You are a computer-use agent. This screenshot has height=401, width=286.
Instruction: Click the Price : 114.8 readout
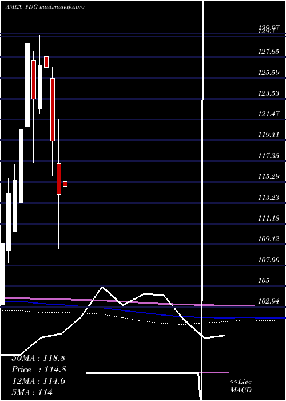point(39,369)
